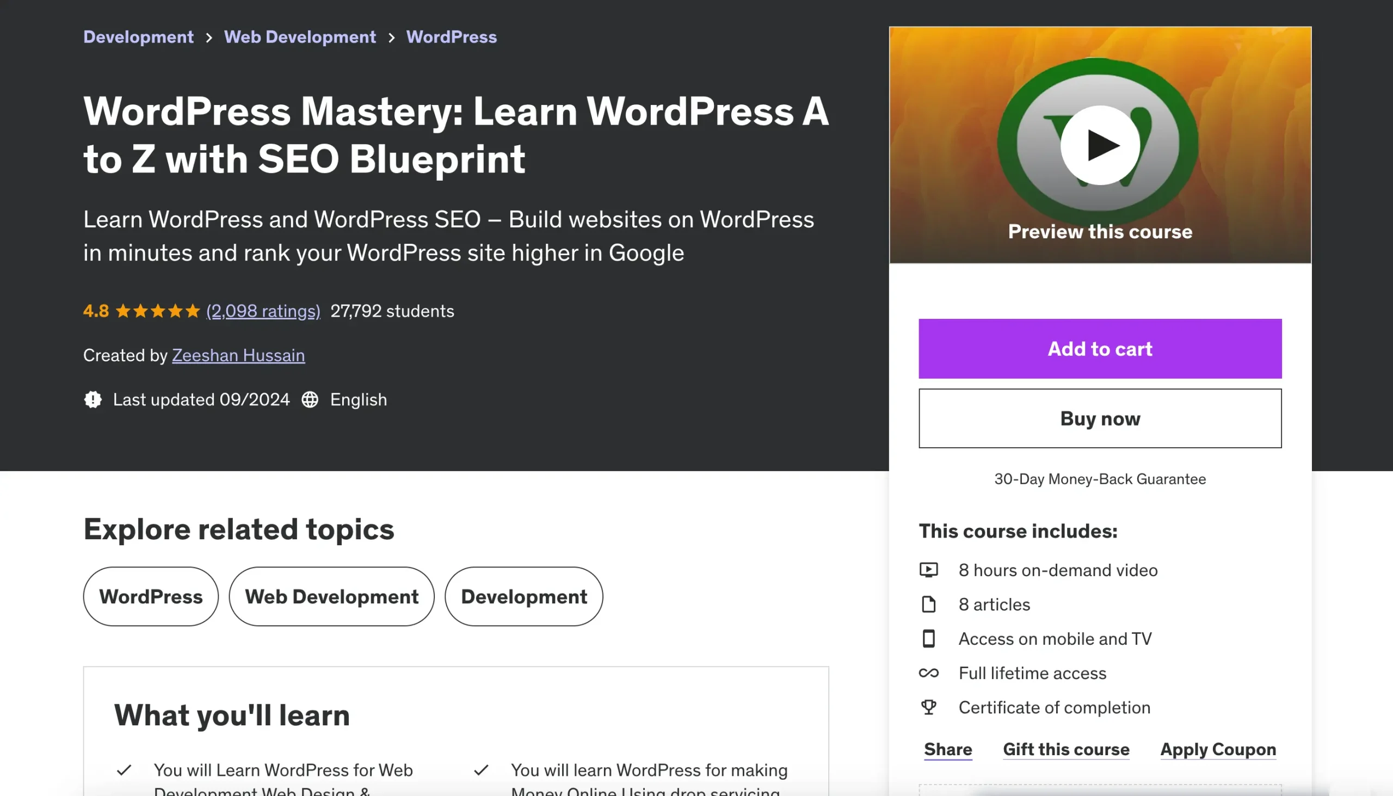Screen dimensions: 1393x796
Task: Click Gift this course link
Action: click(x=1065, y=750)
